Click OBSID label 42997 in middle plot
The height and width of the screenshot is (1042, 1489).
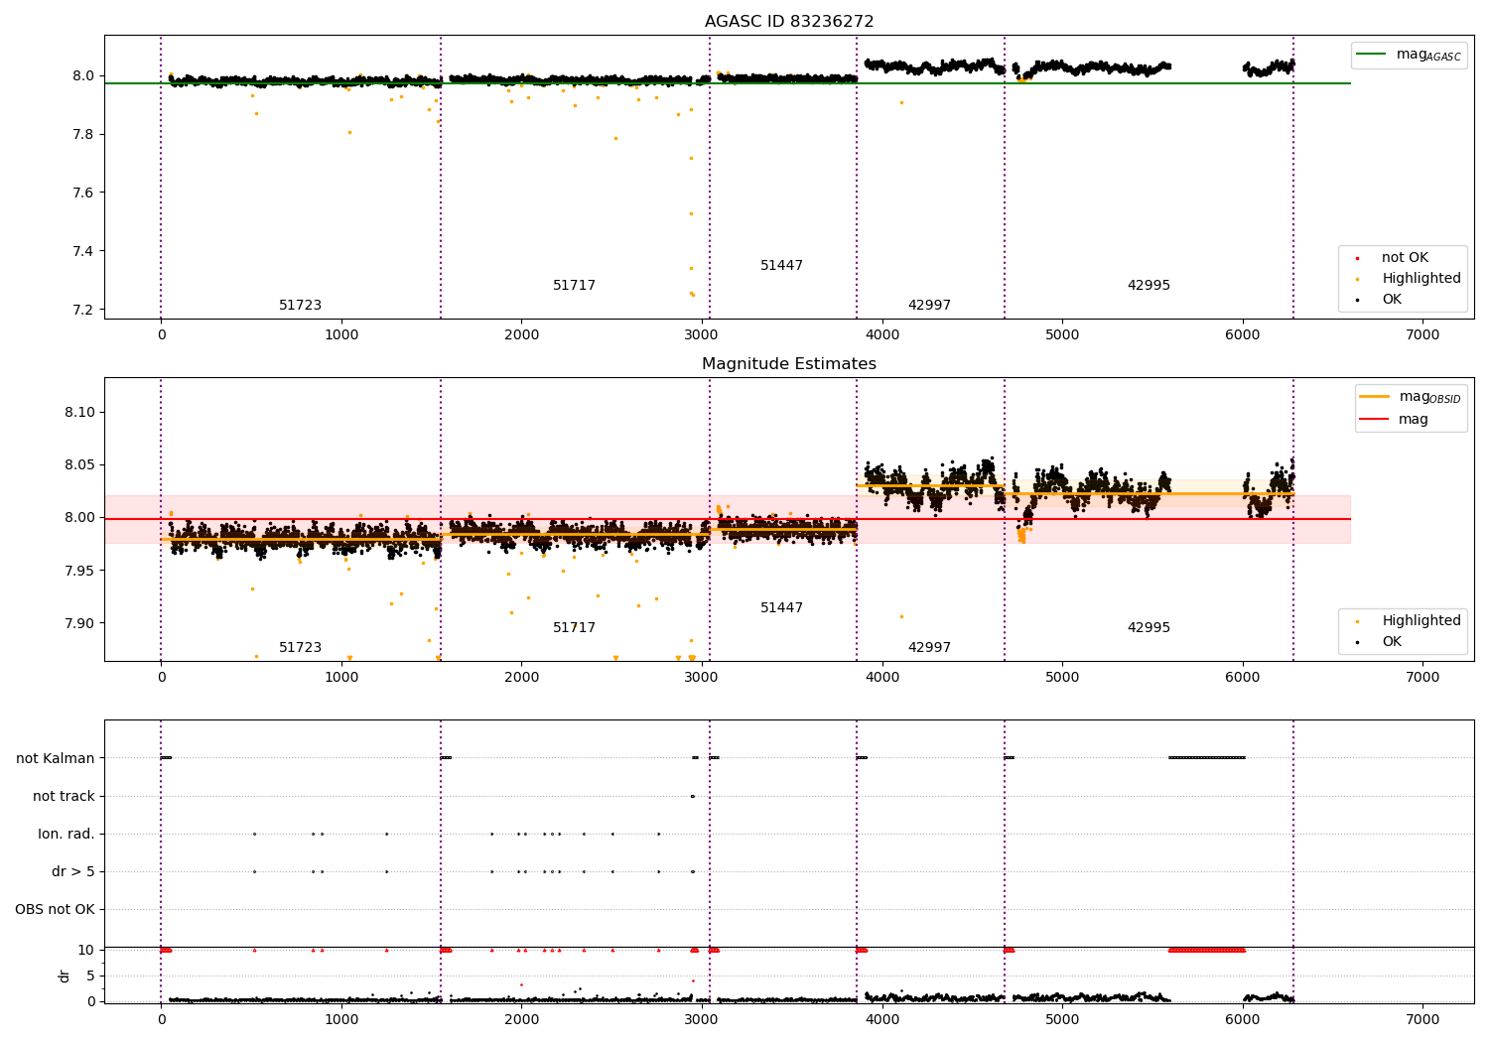point(929,648)
